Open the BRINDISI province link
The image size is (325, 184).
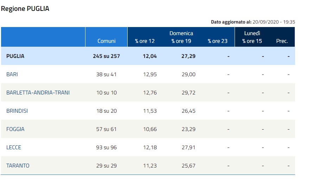(x=17, y=111)
